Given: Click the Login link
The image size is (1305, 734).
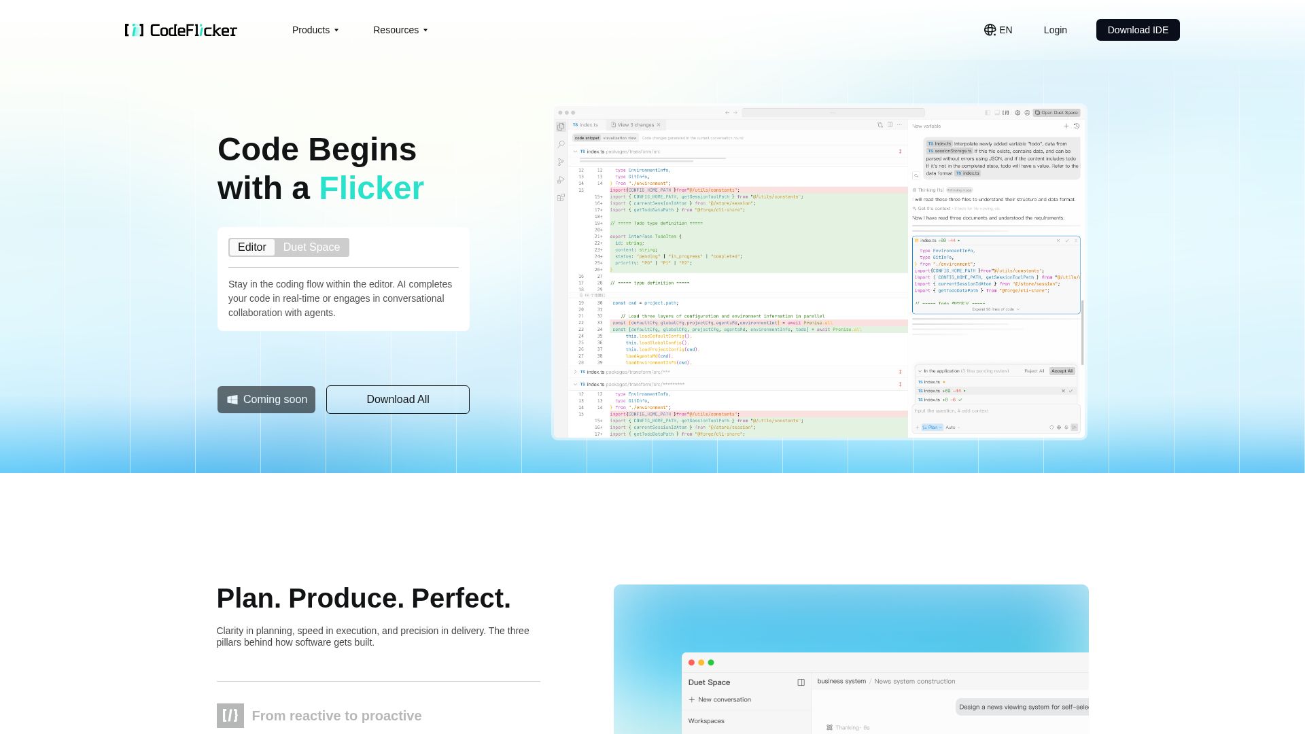Looking at the screenshot, I should (x=1055, y=30).
